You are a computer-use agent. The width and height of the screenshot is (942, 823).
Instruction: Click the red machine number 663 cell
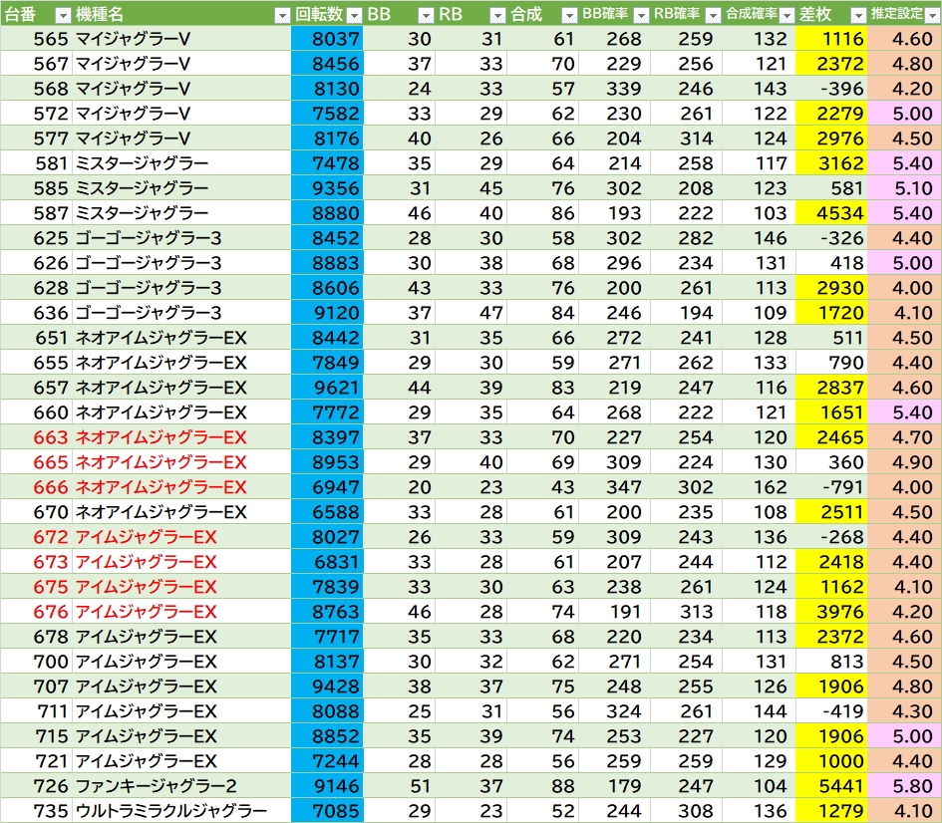(36, 437)
